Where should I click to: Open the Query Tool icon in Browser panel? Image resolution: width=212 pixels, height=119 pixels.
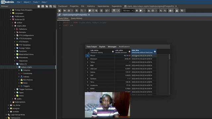(39, 6)
